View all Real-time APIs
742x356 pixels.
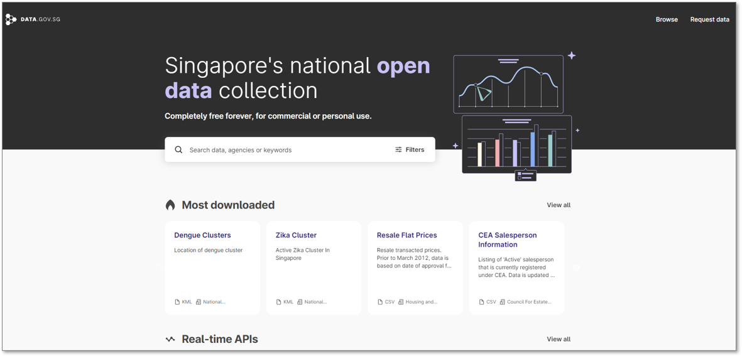pyautogui.click(x=559, y=339)
